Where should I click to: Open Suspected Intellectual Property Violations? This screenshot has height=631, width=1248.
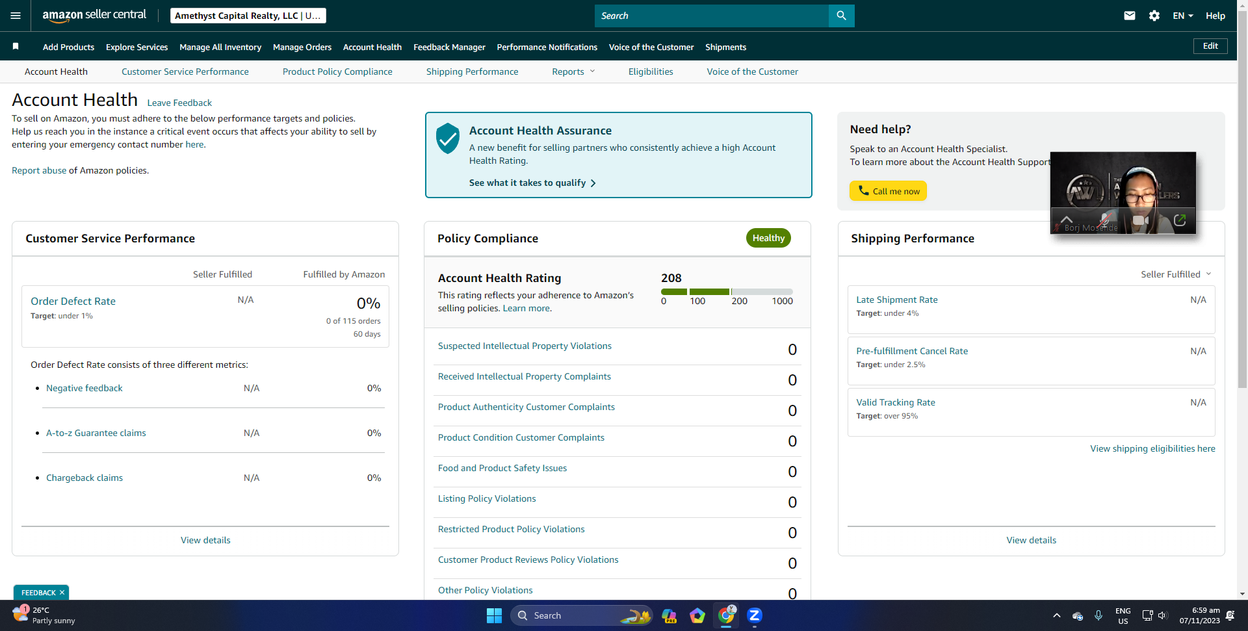pos(525,346)
